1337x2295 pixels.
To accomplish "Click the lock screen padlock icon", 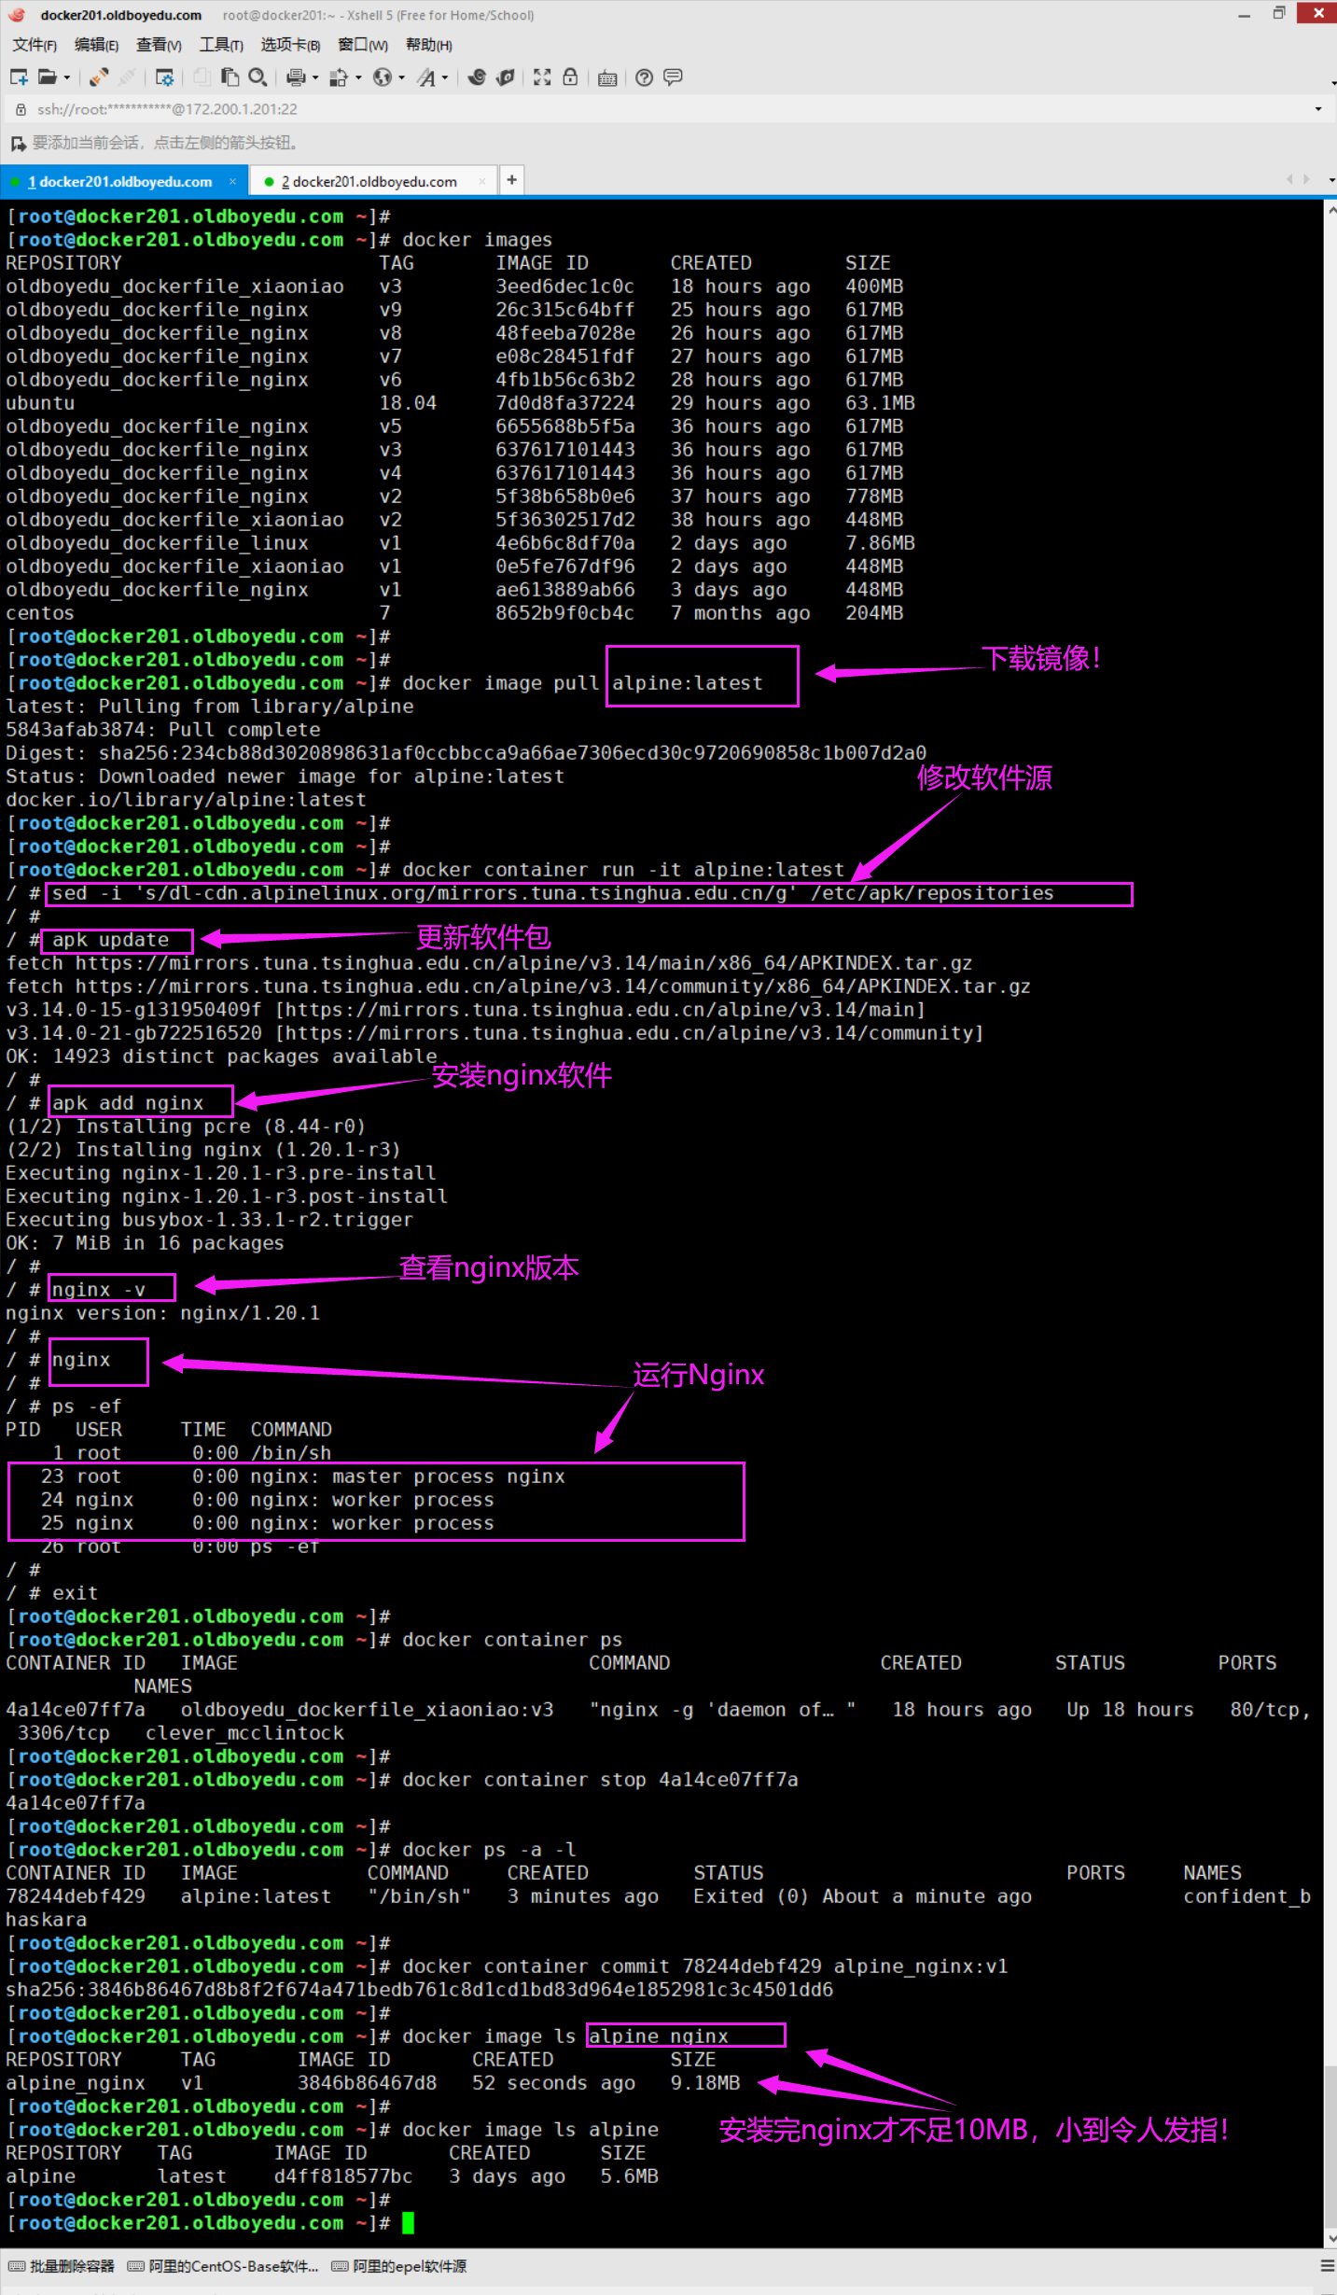I will click(570, 77).
